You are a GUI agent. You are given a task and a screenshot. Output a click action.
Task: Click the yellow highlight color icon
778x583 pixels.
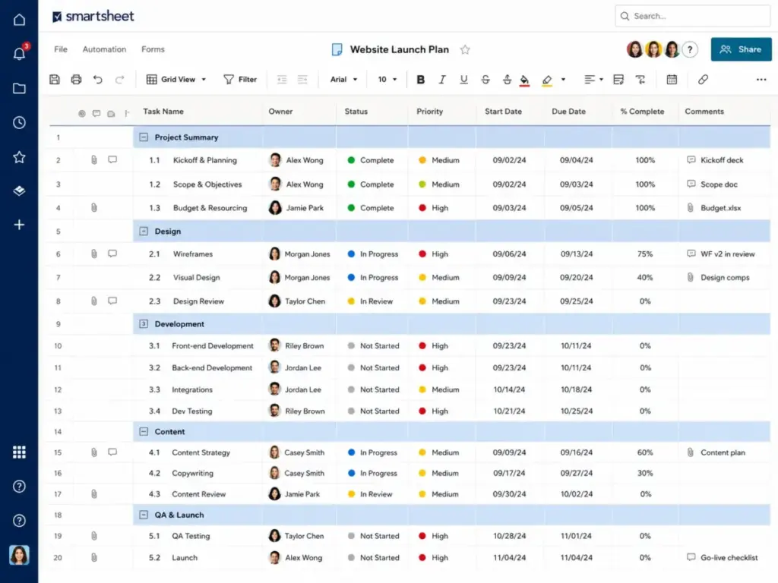click(x=547, y=80)
